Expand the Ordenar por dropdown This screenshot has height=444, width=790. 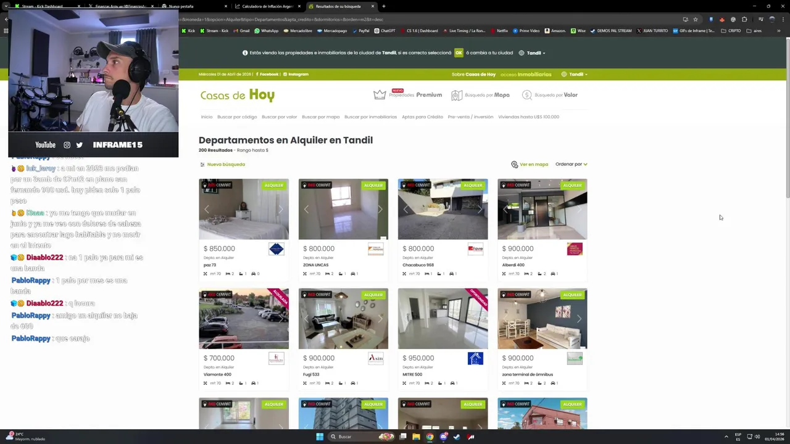(x=571, y=165)
